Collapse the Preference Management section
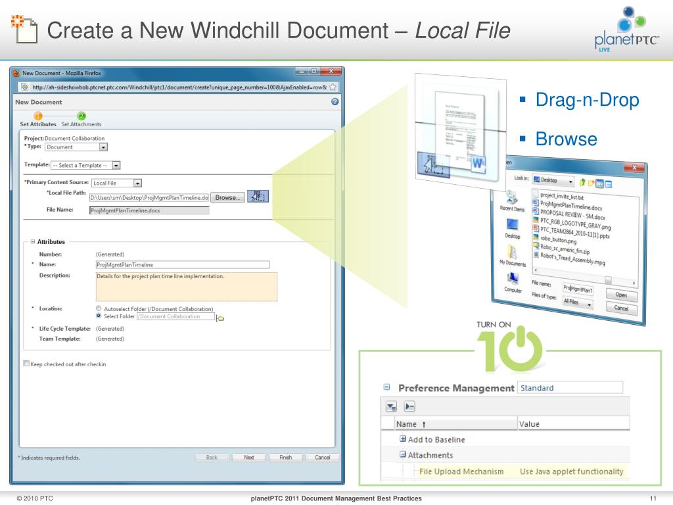 tap(386, 387)
